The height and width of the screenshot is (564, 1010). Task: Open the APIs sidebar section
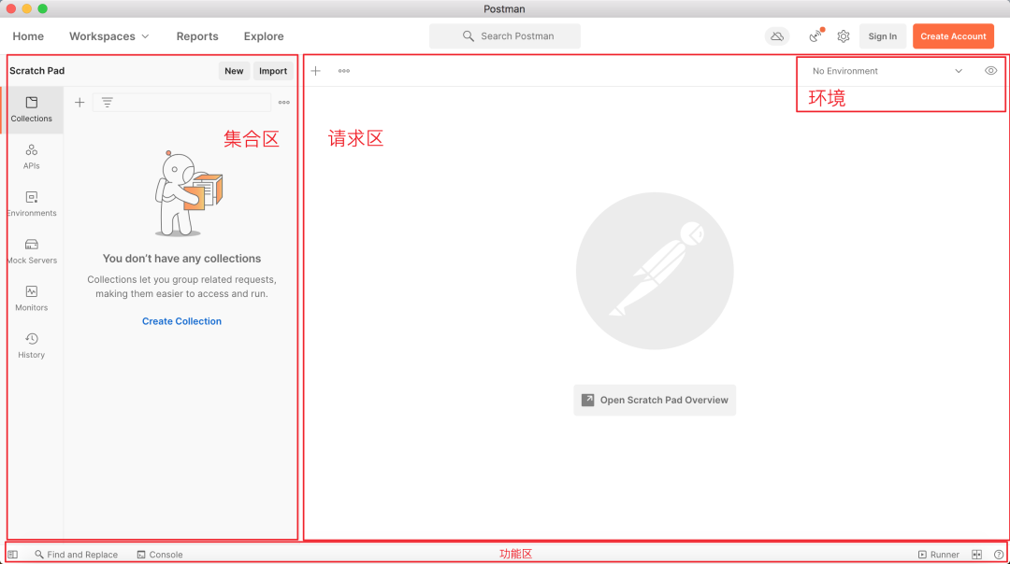tap(32, 157)
